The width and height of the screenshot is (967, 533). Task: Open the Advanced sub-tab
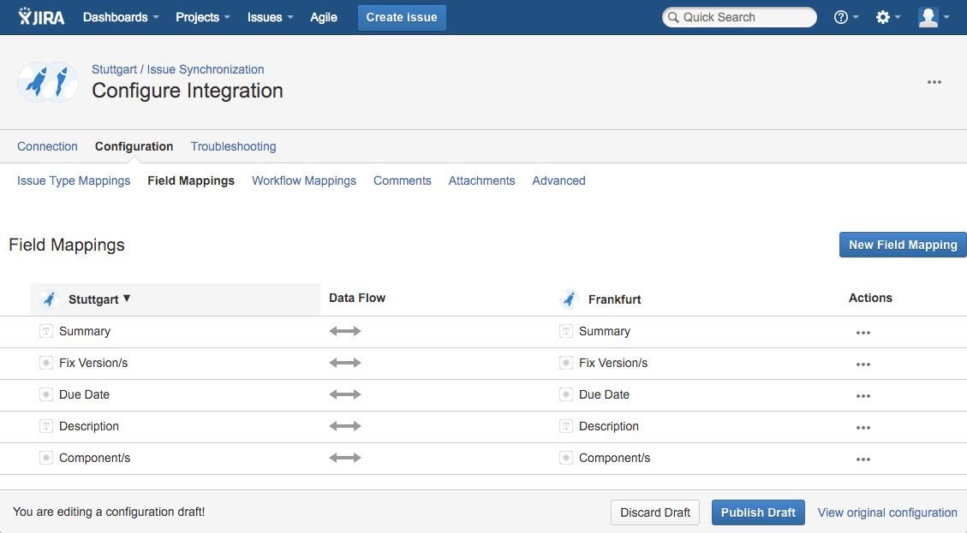coord(558,181)
